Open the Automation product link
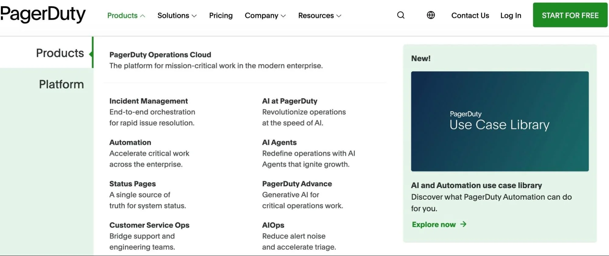This screenshot has width=609, height=256. [x=130, y=142]
